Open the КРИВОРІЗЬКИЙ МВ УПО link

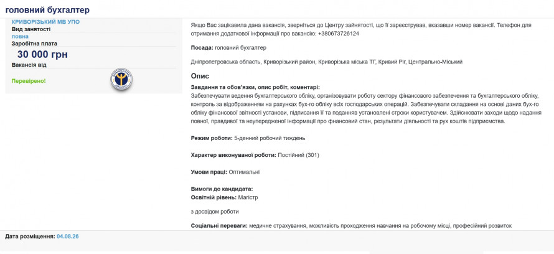point(45,22)
